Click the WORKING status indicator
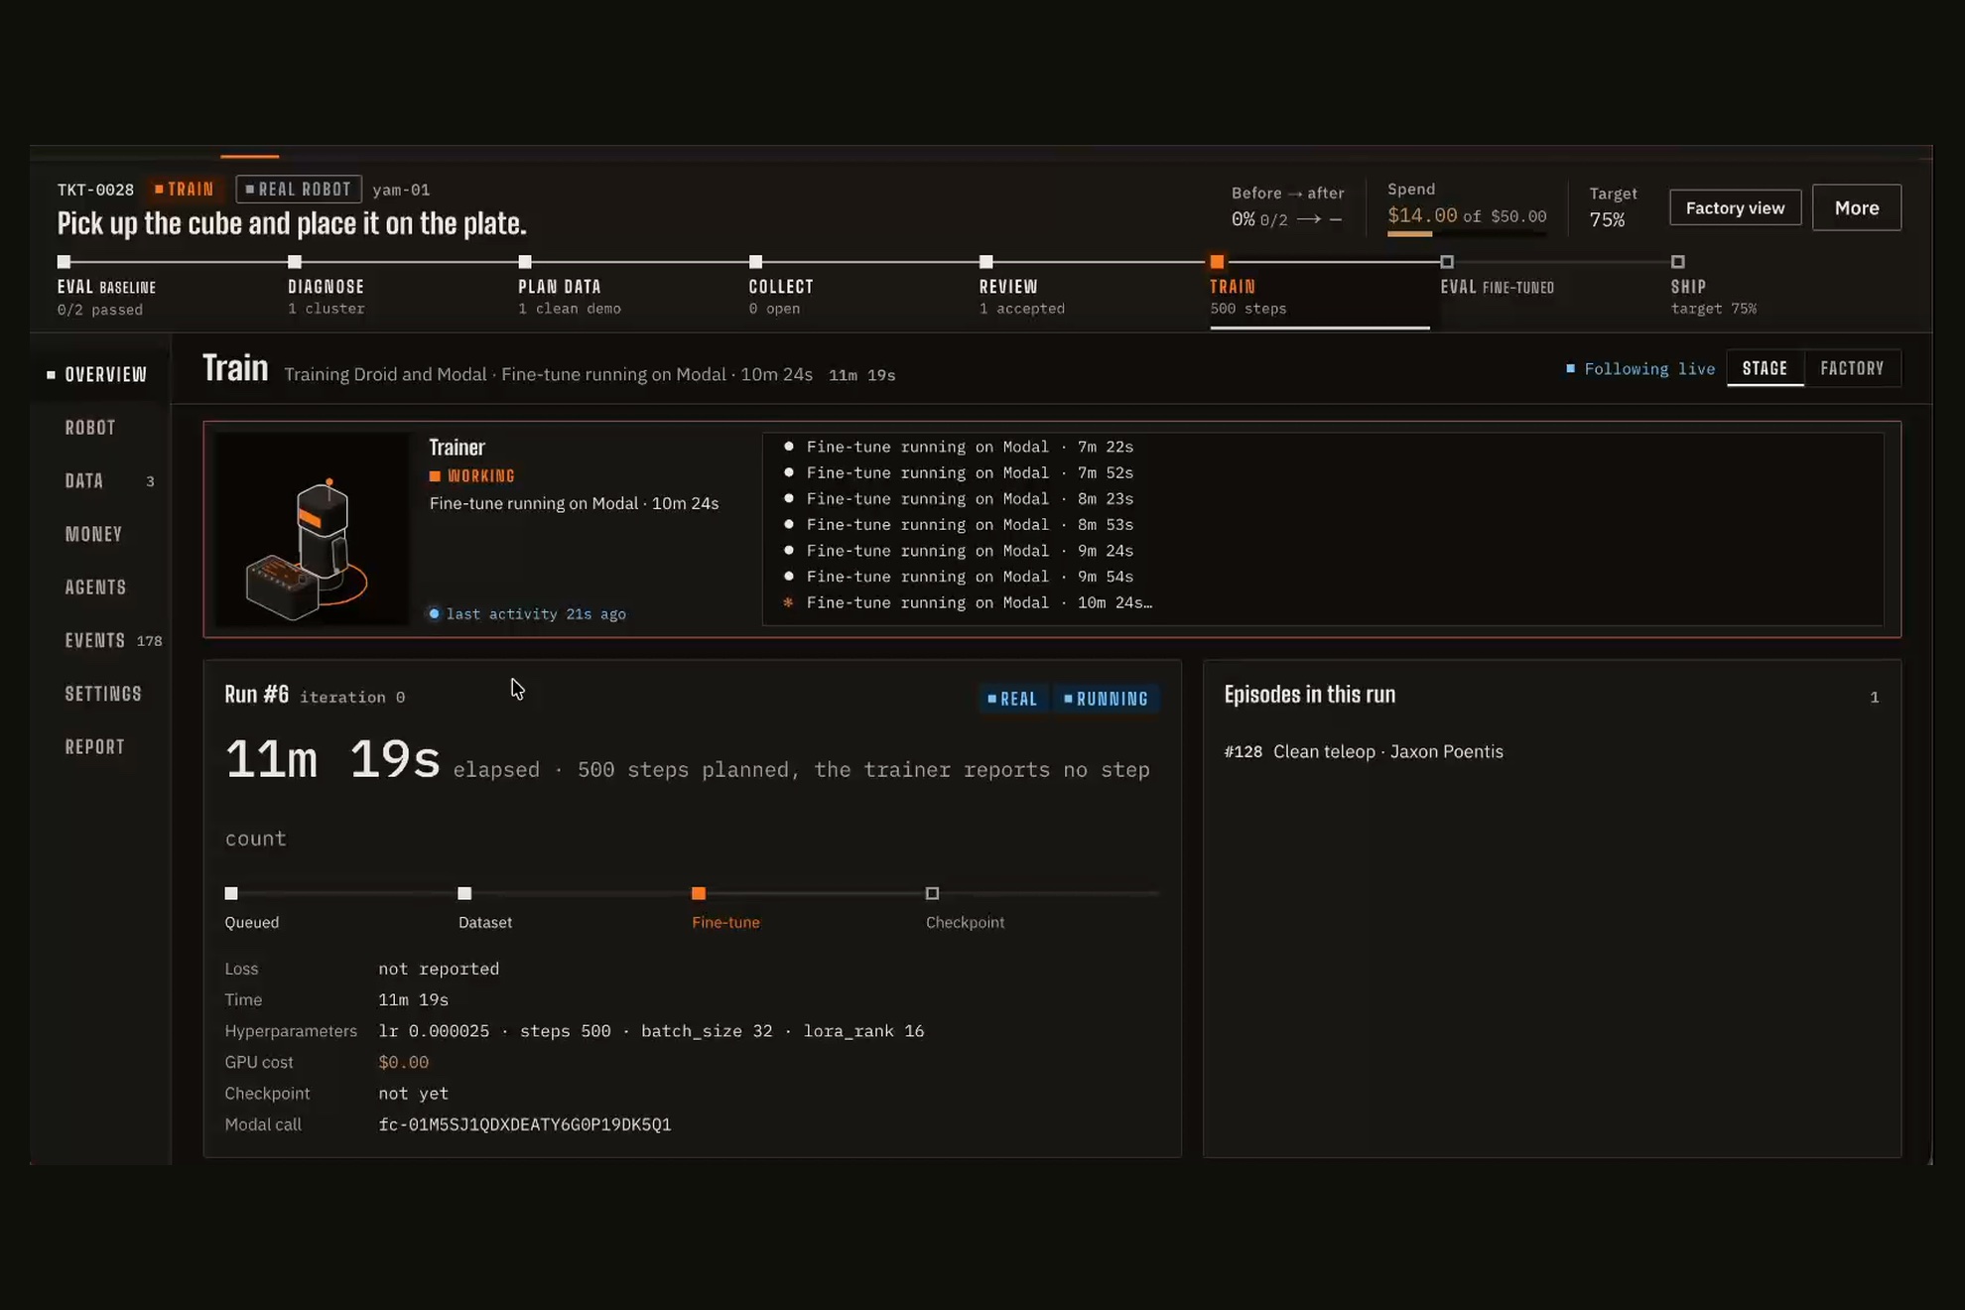Viewport: 1965px width, 1310px height. [472, 476]
